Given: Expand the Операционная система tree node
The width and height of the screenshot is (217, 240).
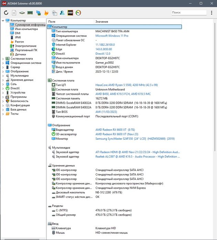Looking at the screenshot, I should click(3, 63).
